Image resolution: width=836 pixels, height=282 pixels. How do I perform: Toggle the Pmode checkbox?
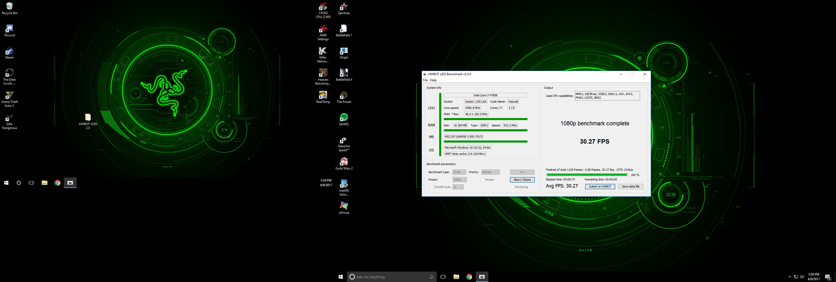pyautogui.click(x=483, y=180)
